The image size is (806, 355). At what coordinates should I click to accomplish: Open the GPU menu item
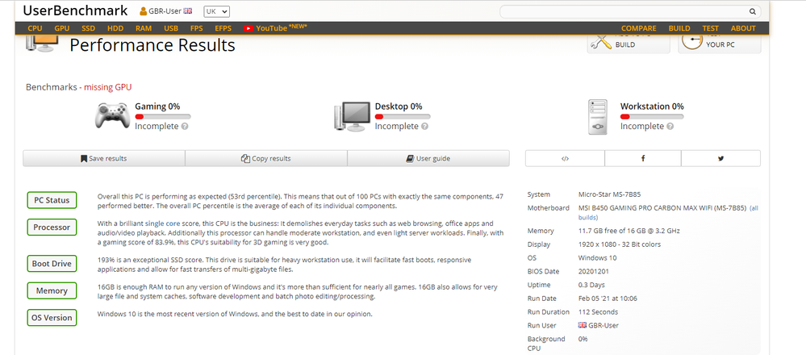[x=61, y=28]
